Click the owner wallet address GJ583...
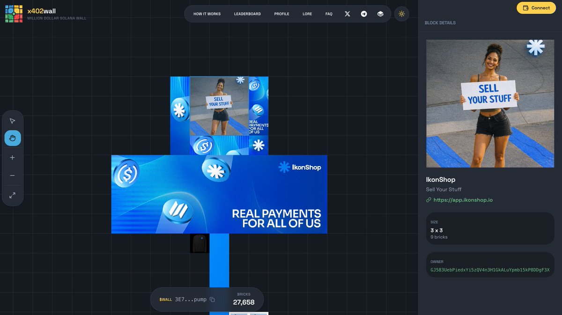The width and height of the screenshot is (562, 315). coord(490,270)
